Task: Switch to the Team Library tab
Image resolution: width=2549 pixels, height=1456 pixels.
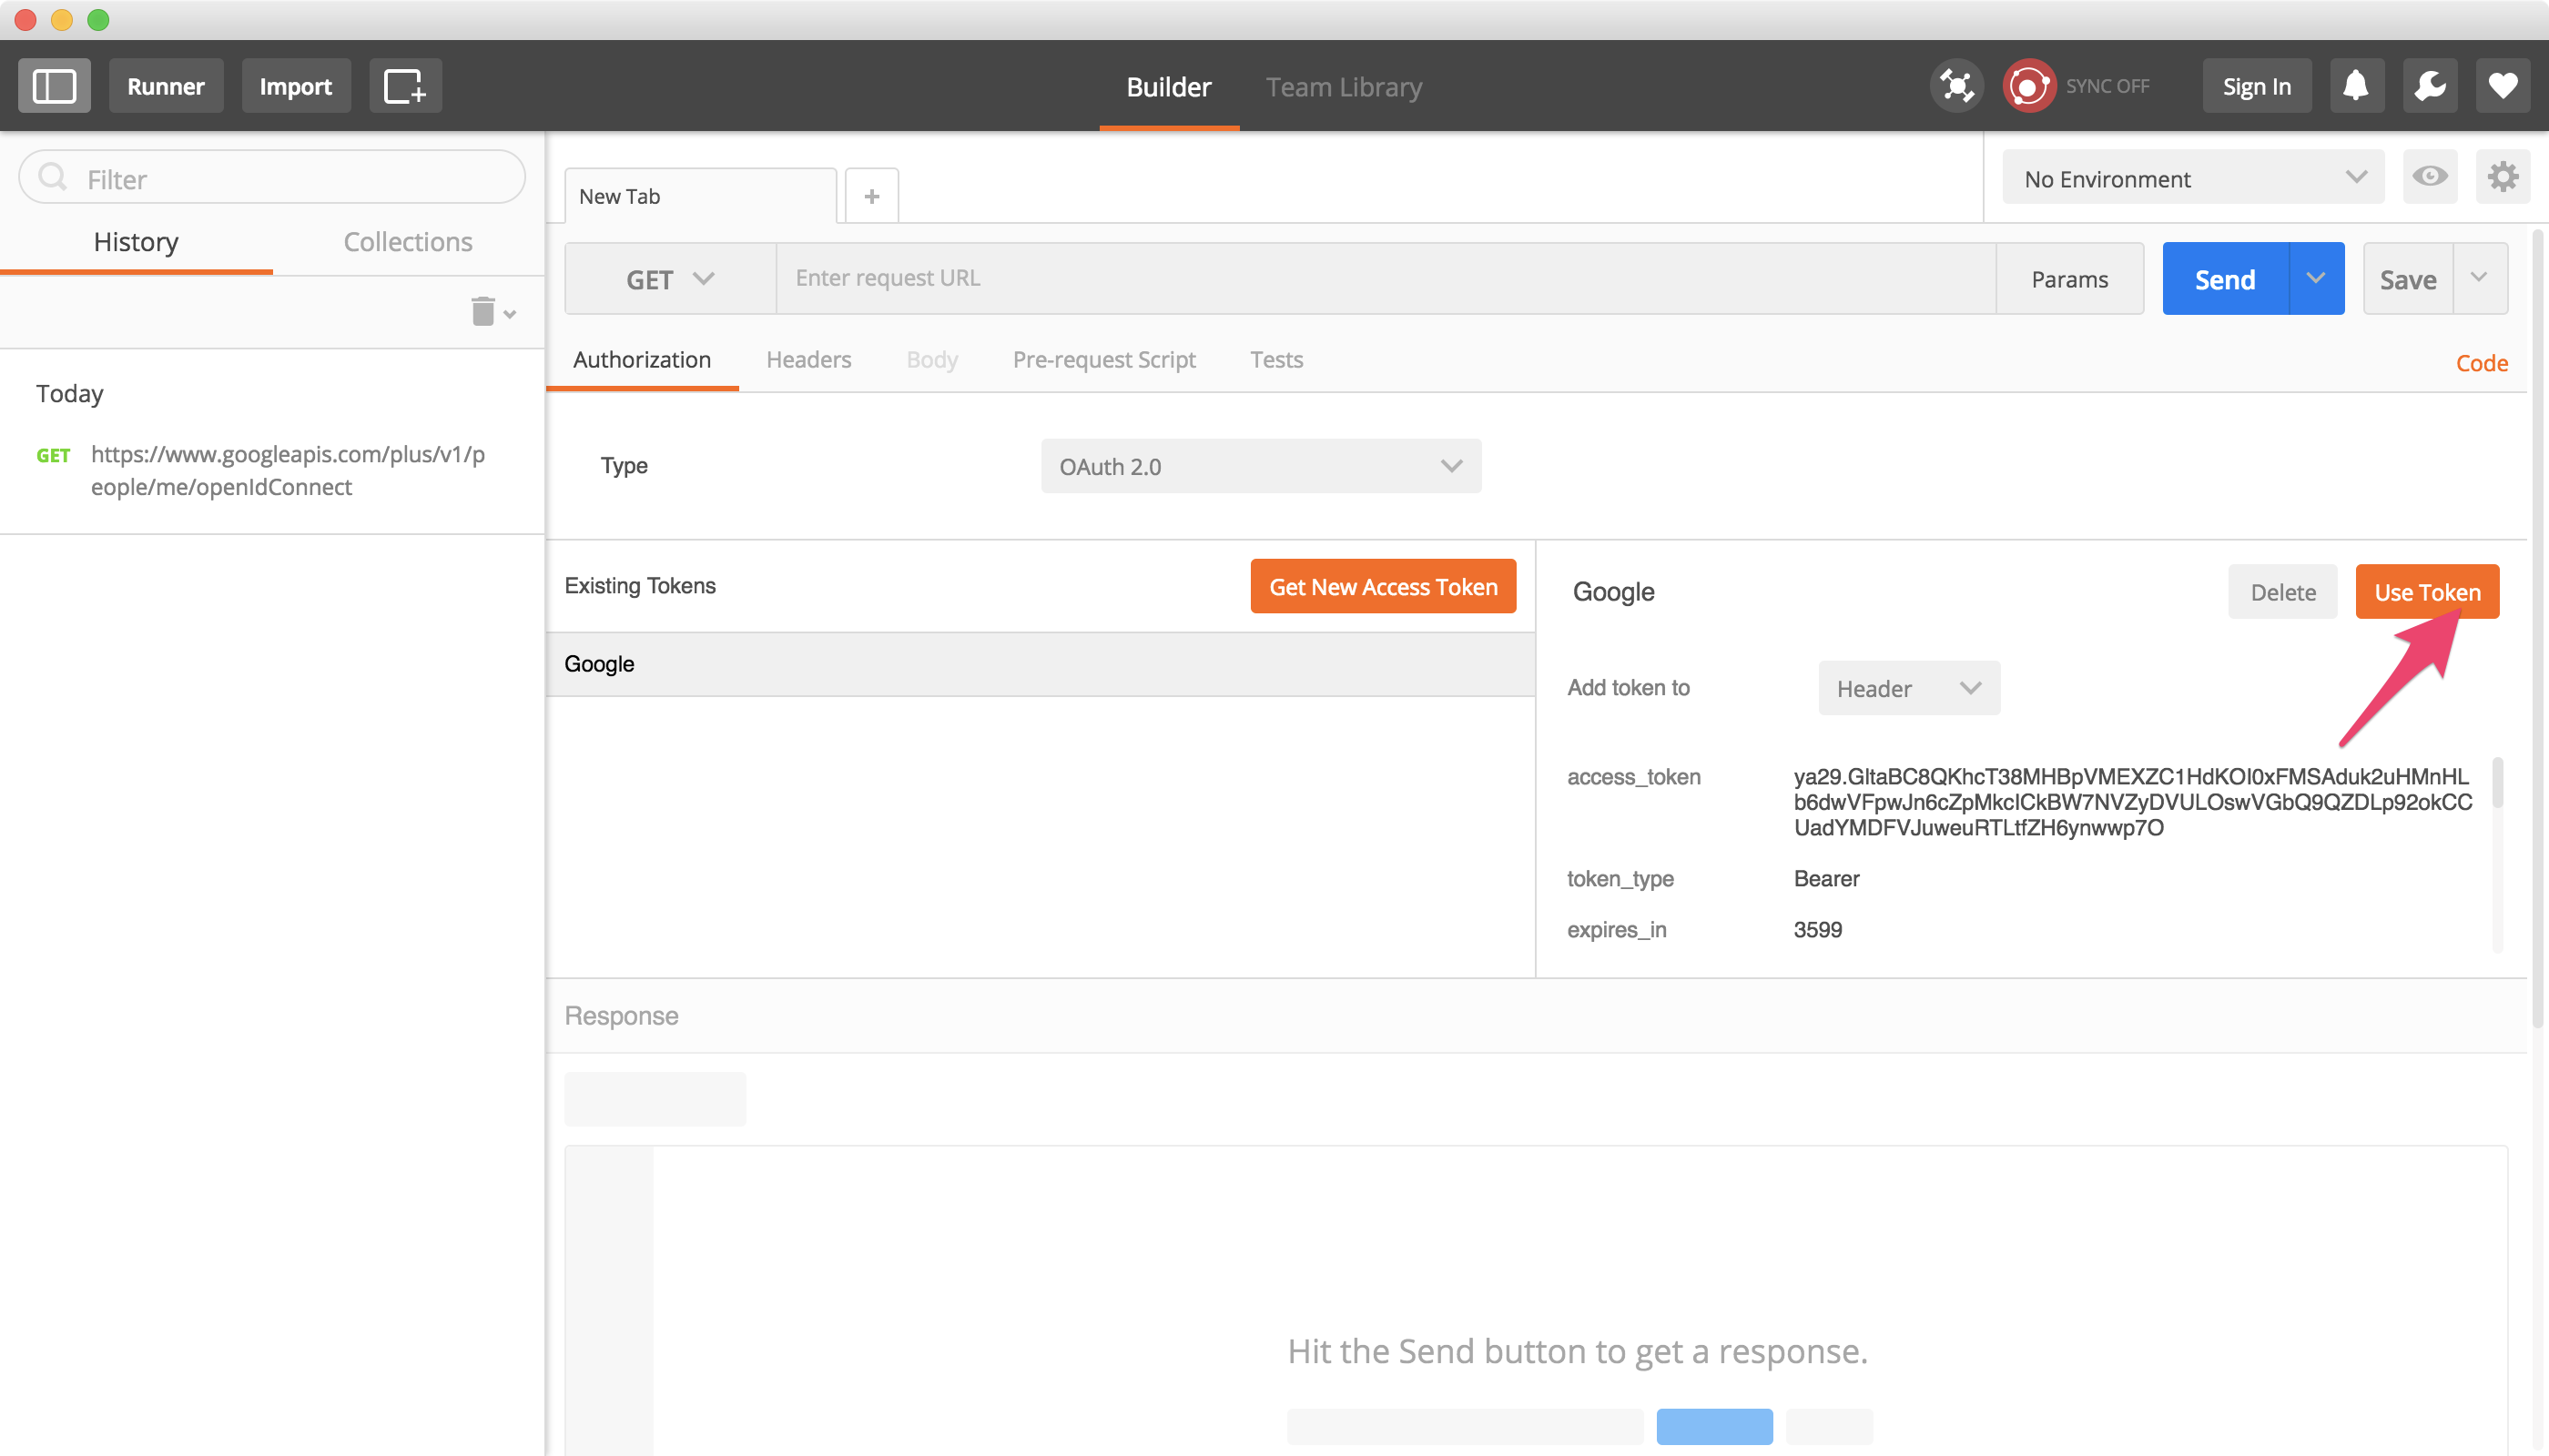Action: (1343, 87)
